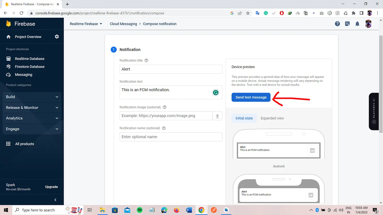Click the Notification name input field

(x=171, y=137)
